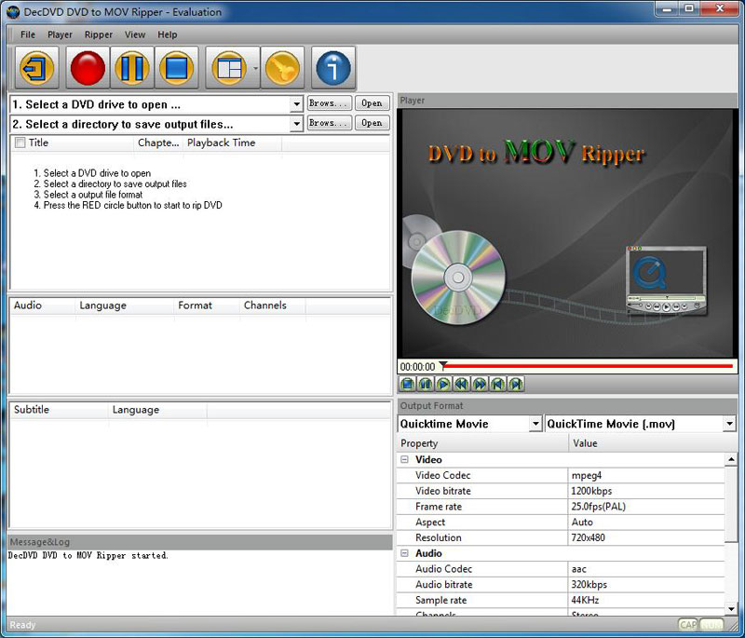This screenshot has height=638, width=745.
Task: Click the 'Resolution' property name
Action: tap(439, 537)
